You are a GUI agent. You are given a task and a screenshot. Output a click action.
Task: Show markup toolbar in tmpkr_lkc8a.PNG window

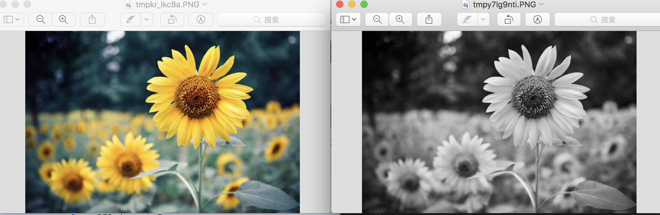[x=201, y=19]
